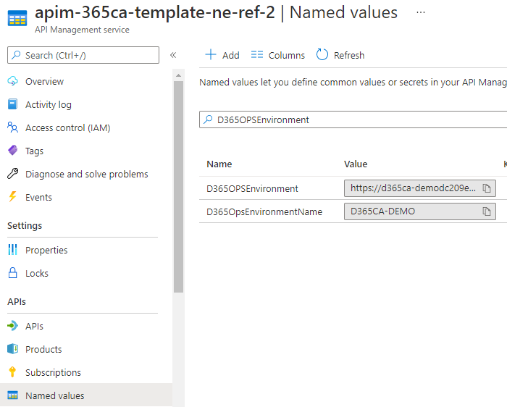Click the Activity log icon
Screen dimensions: 507x407
(x=12, y=104)
